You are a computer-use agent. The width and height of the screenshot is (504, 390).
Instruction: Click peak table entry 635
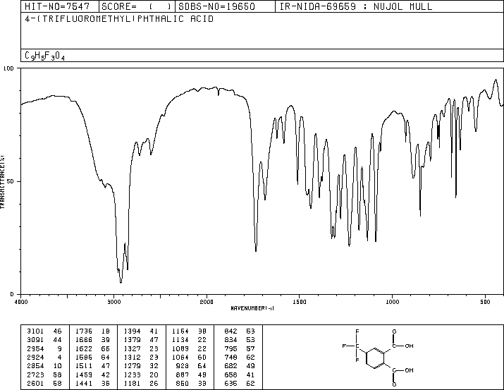tap(231, 383)
